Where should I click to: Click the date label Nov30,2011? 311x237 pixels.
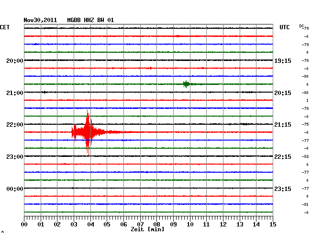pyautogui.click(x=40, y=20)
